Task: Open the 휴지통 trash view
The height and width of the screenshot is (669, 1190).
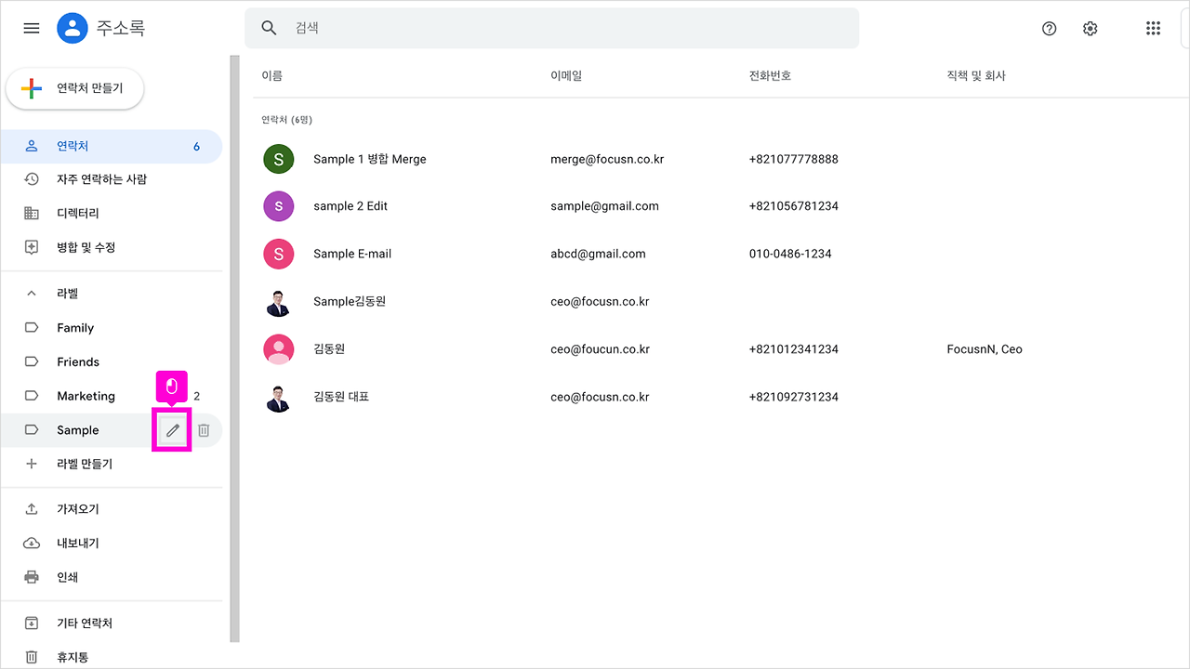Action: (x=32, y=656)
